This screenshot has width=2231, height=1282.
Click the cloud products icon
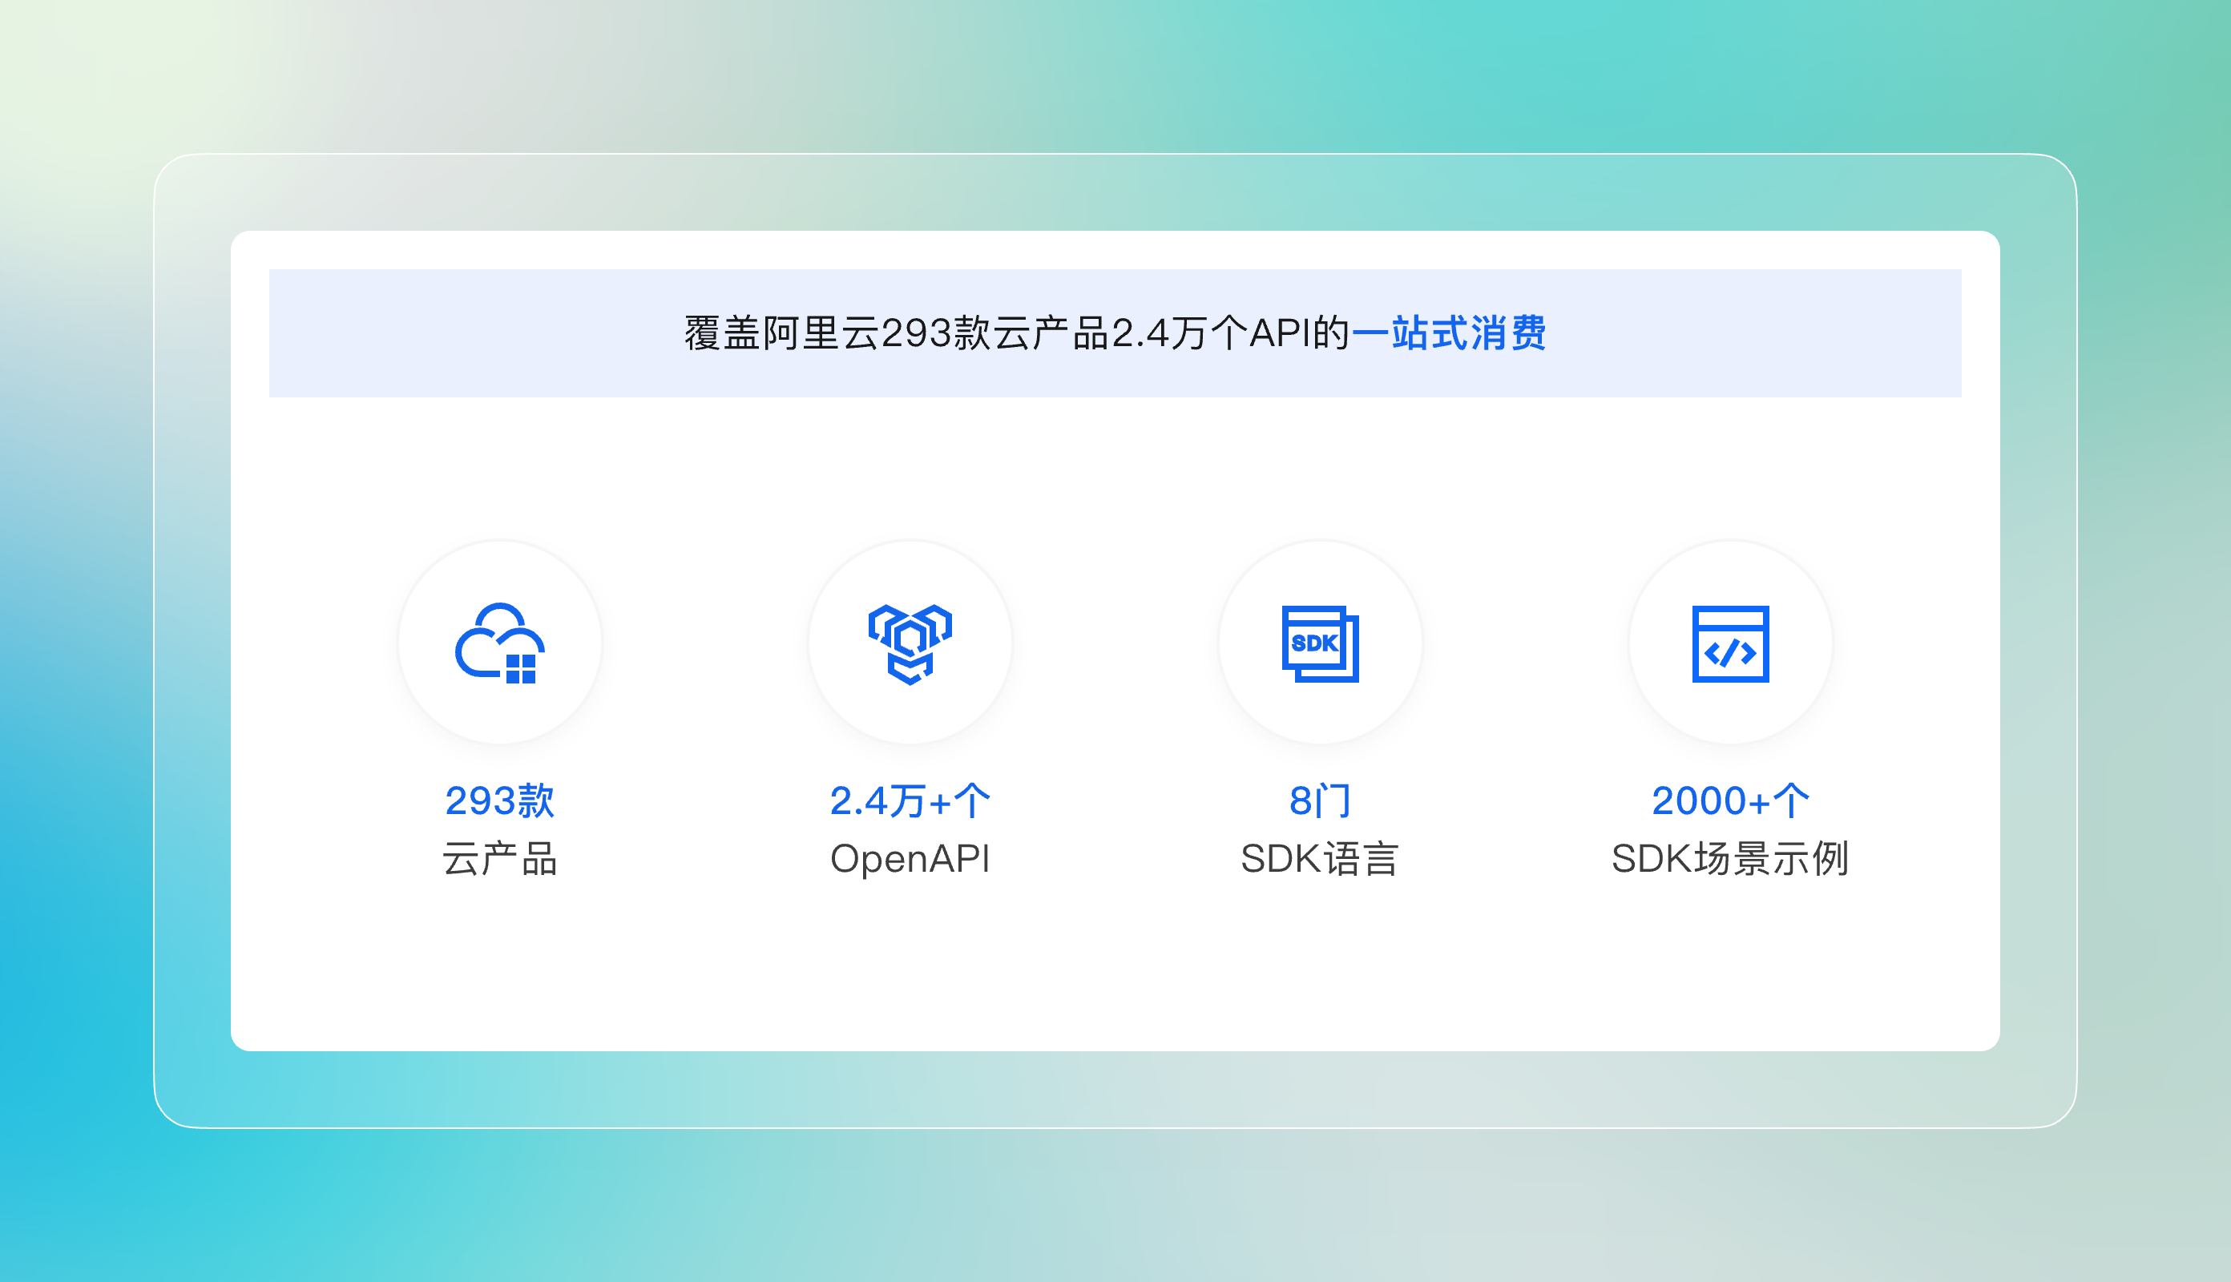(499, 643)
